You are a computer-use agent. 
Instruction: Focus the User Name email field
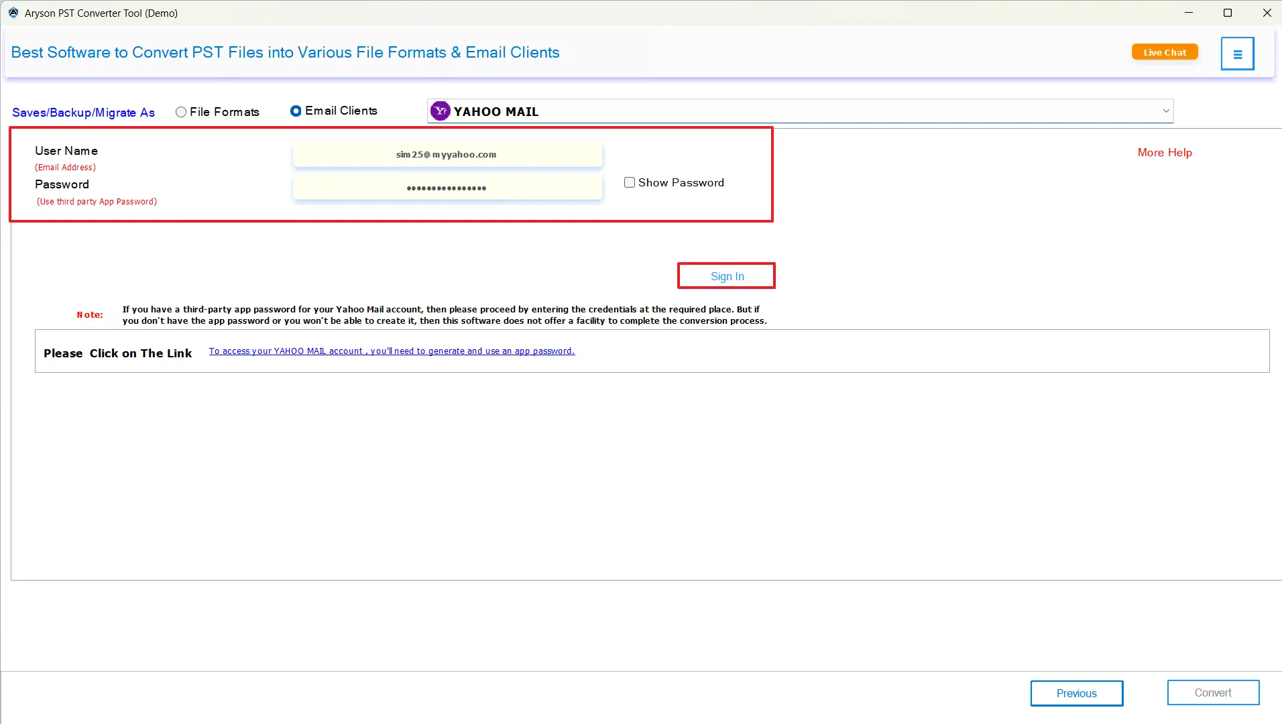point(447,155)
